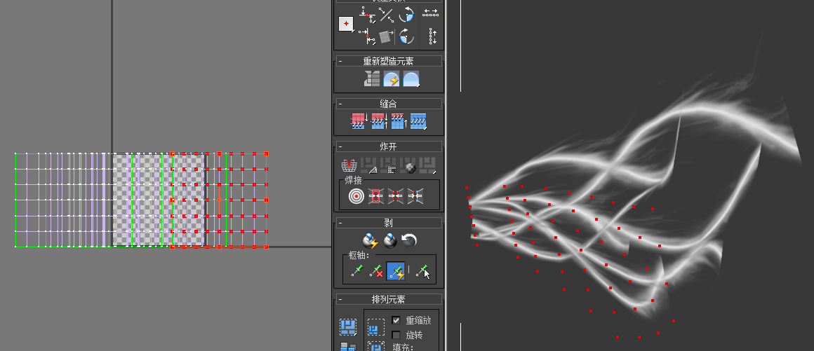Click the Stitch To Source icon

point(398,121)
